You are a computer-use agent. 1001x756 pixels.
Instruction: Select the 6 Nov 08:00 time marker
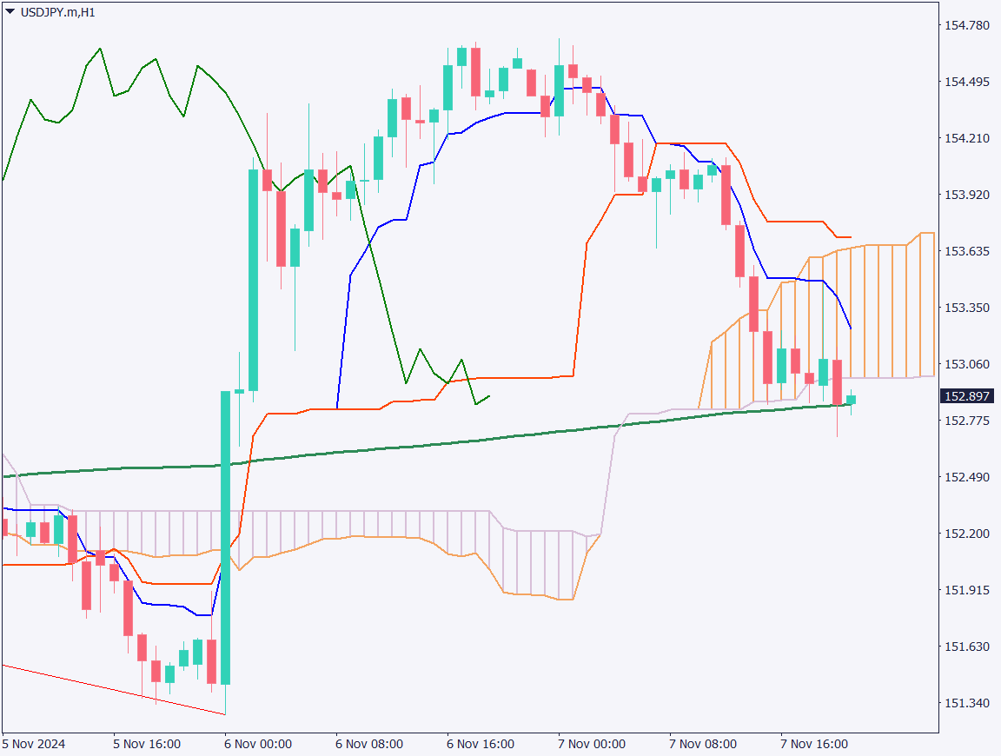[369, 744]
